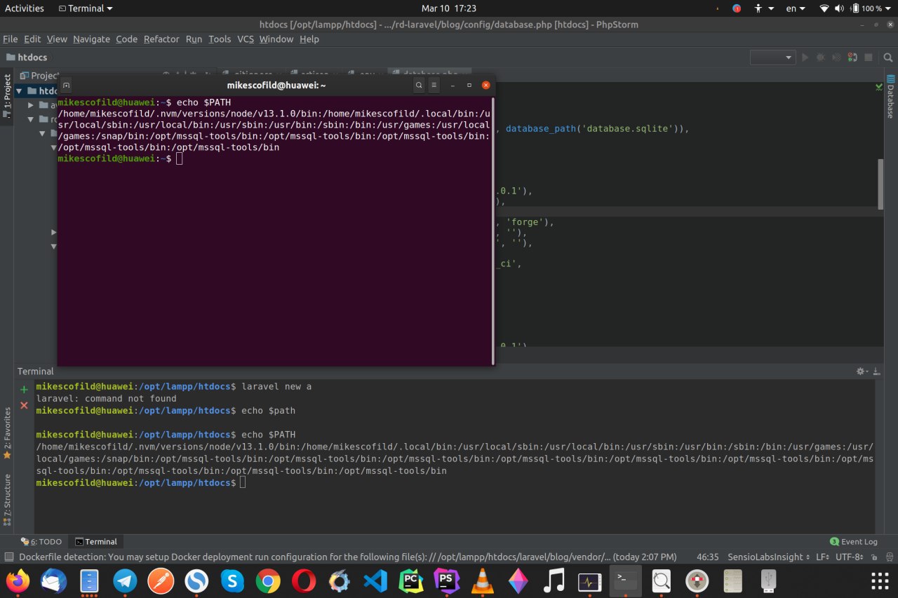Click the editor vertical scrollbar thumb
The height and width of the screenshot is (598, 898).
click(880, 184)
